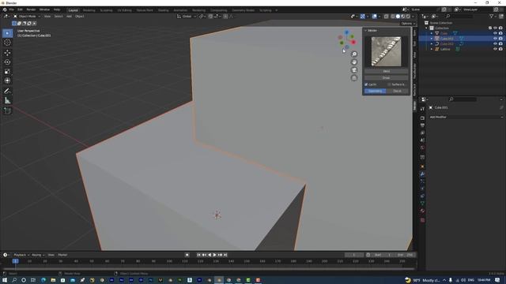The width and height of the screenshot is (506, 284).
Task: Click the viewport zoom magnifier icon
Action: coord(354,54)
